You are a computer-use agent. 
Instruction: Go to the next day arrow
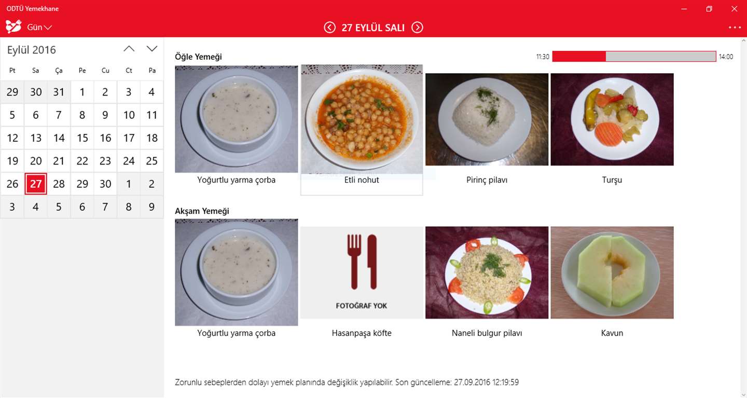tap(417, 28)
